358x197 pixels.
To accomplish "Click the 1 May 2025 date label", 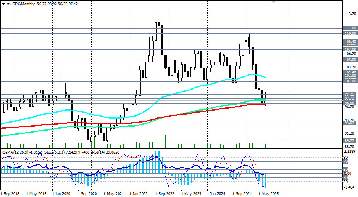I will 268,194.
